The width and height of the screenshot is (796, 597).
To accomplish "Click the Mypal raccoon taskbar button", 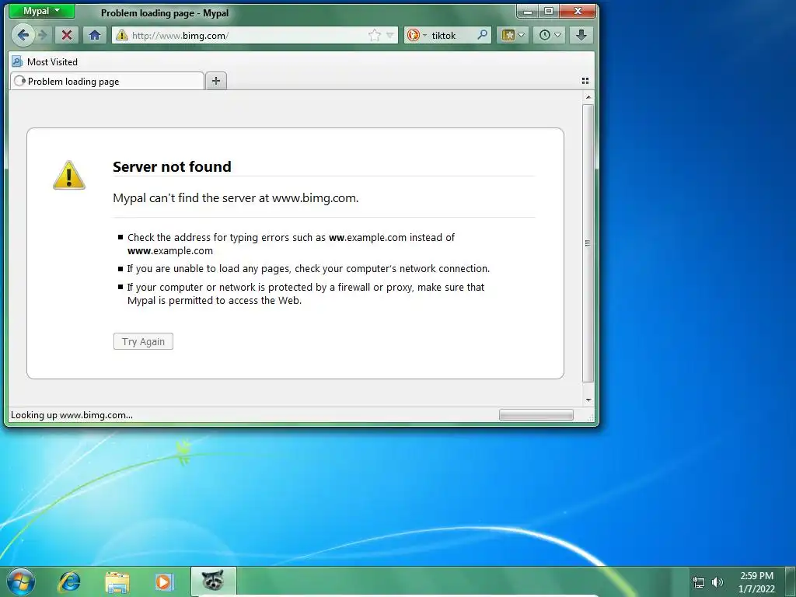I will click(x=213, y=580).
